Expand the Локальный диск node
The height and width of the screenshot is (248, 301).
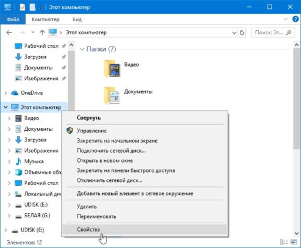click(9, 194)
